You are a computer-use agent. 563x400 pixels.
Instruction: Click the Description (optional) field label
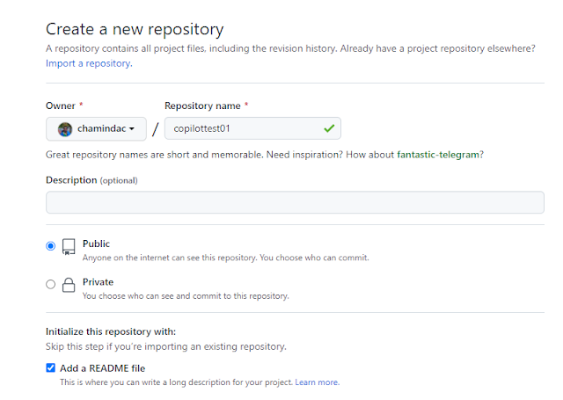(x=91, y=180)
